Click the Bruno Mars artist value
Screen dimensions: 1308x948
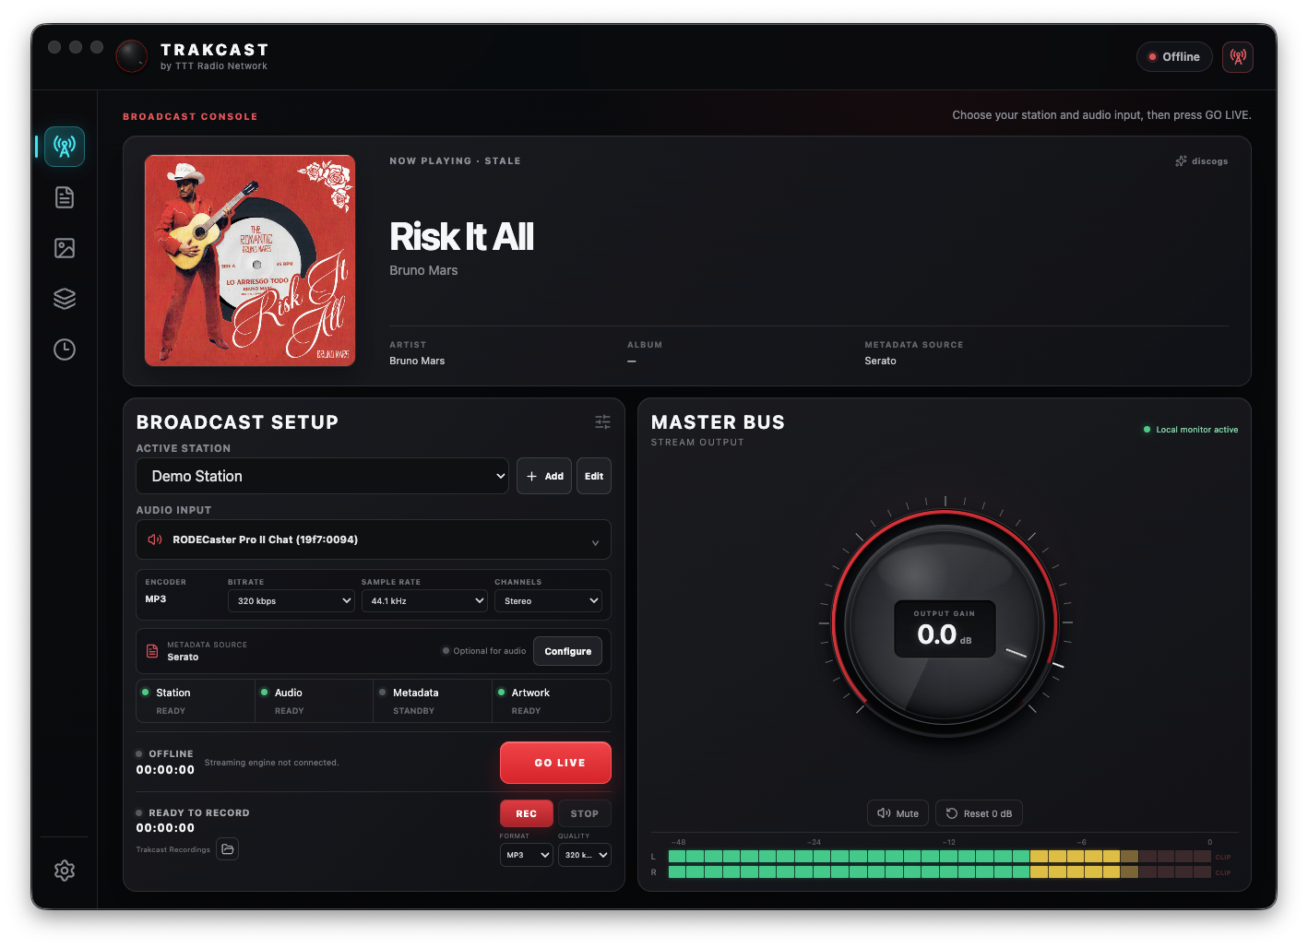coord(417,361)
